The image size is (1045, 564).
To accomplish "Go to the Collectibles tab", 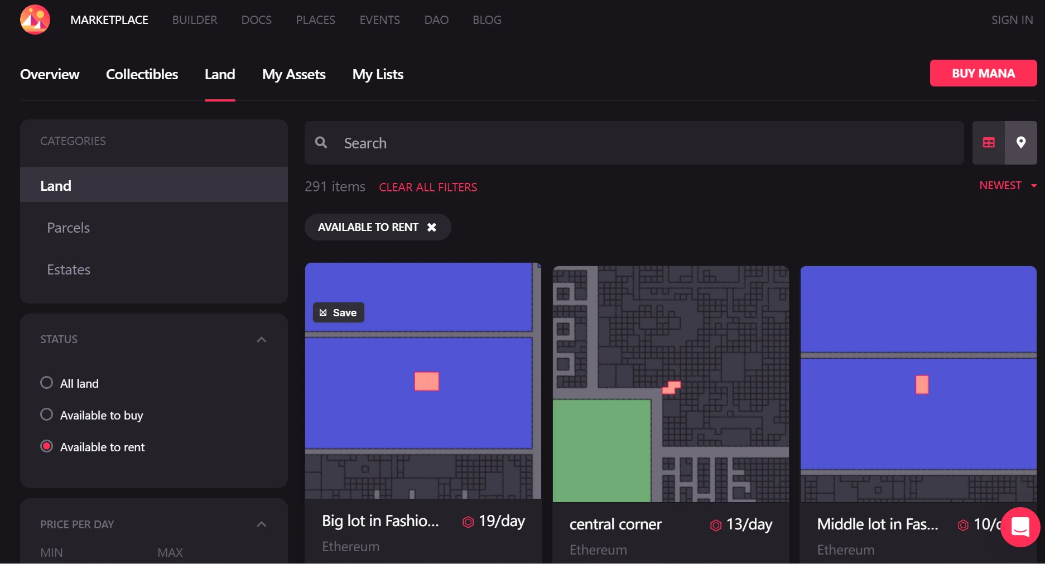I will [142, 74].
